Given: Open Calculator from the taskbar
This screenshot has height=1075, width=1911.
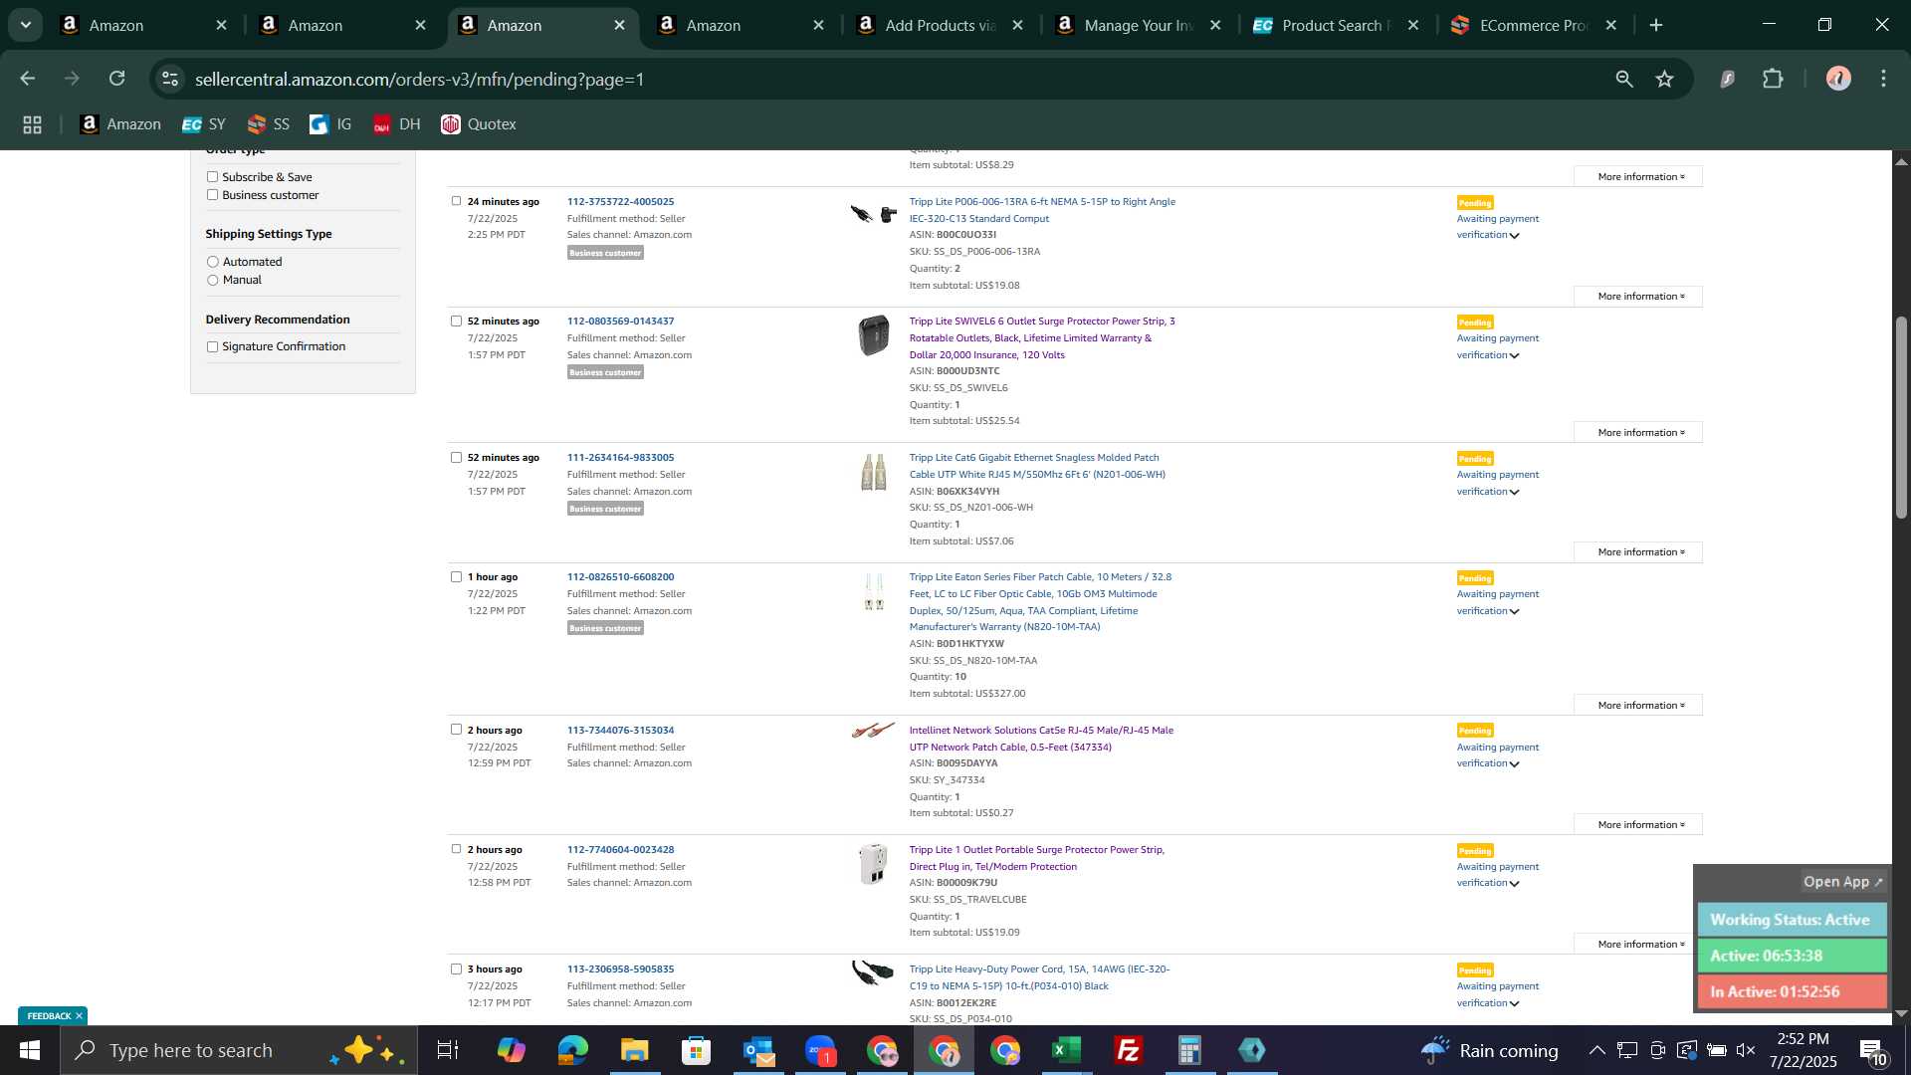Looking at the screenshot, I should [1190, 1050].
